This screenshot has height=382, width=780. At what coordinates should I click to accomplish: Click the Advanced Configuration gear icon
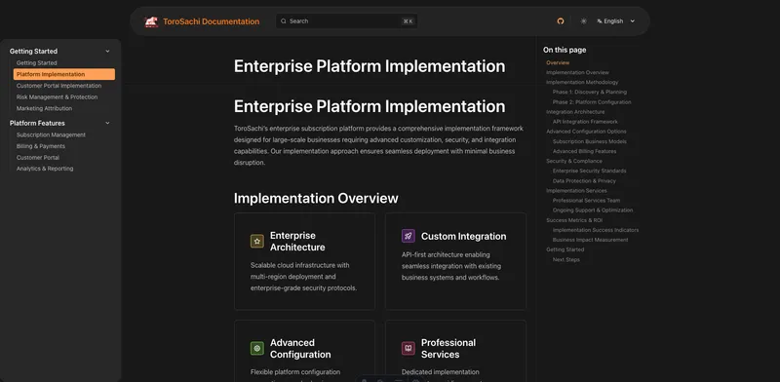257,348
